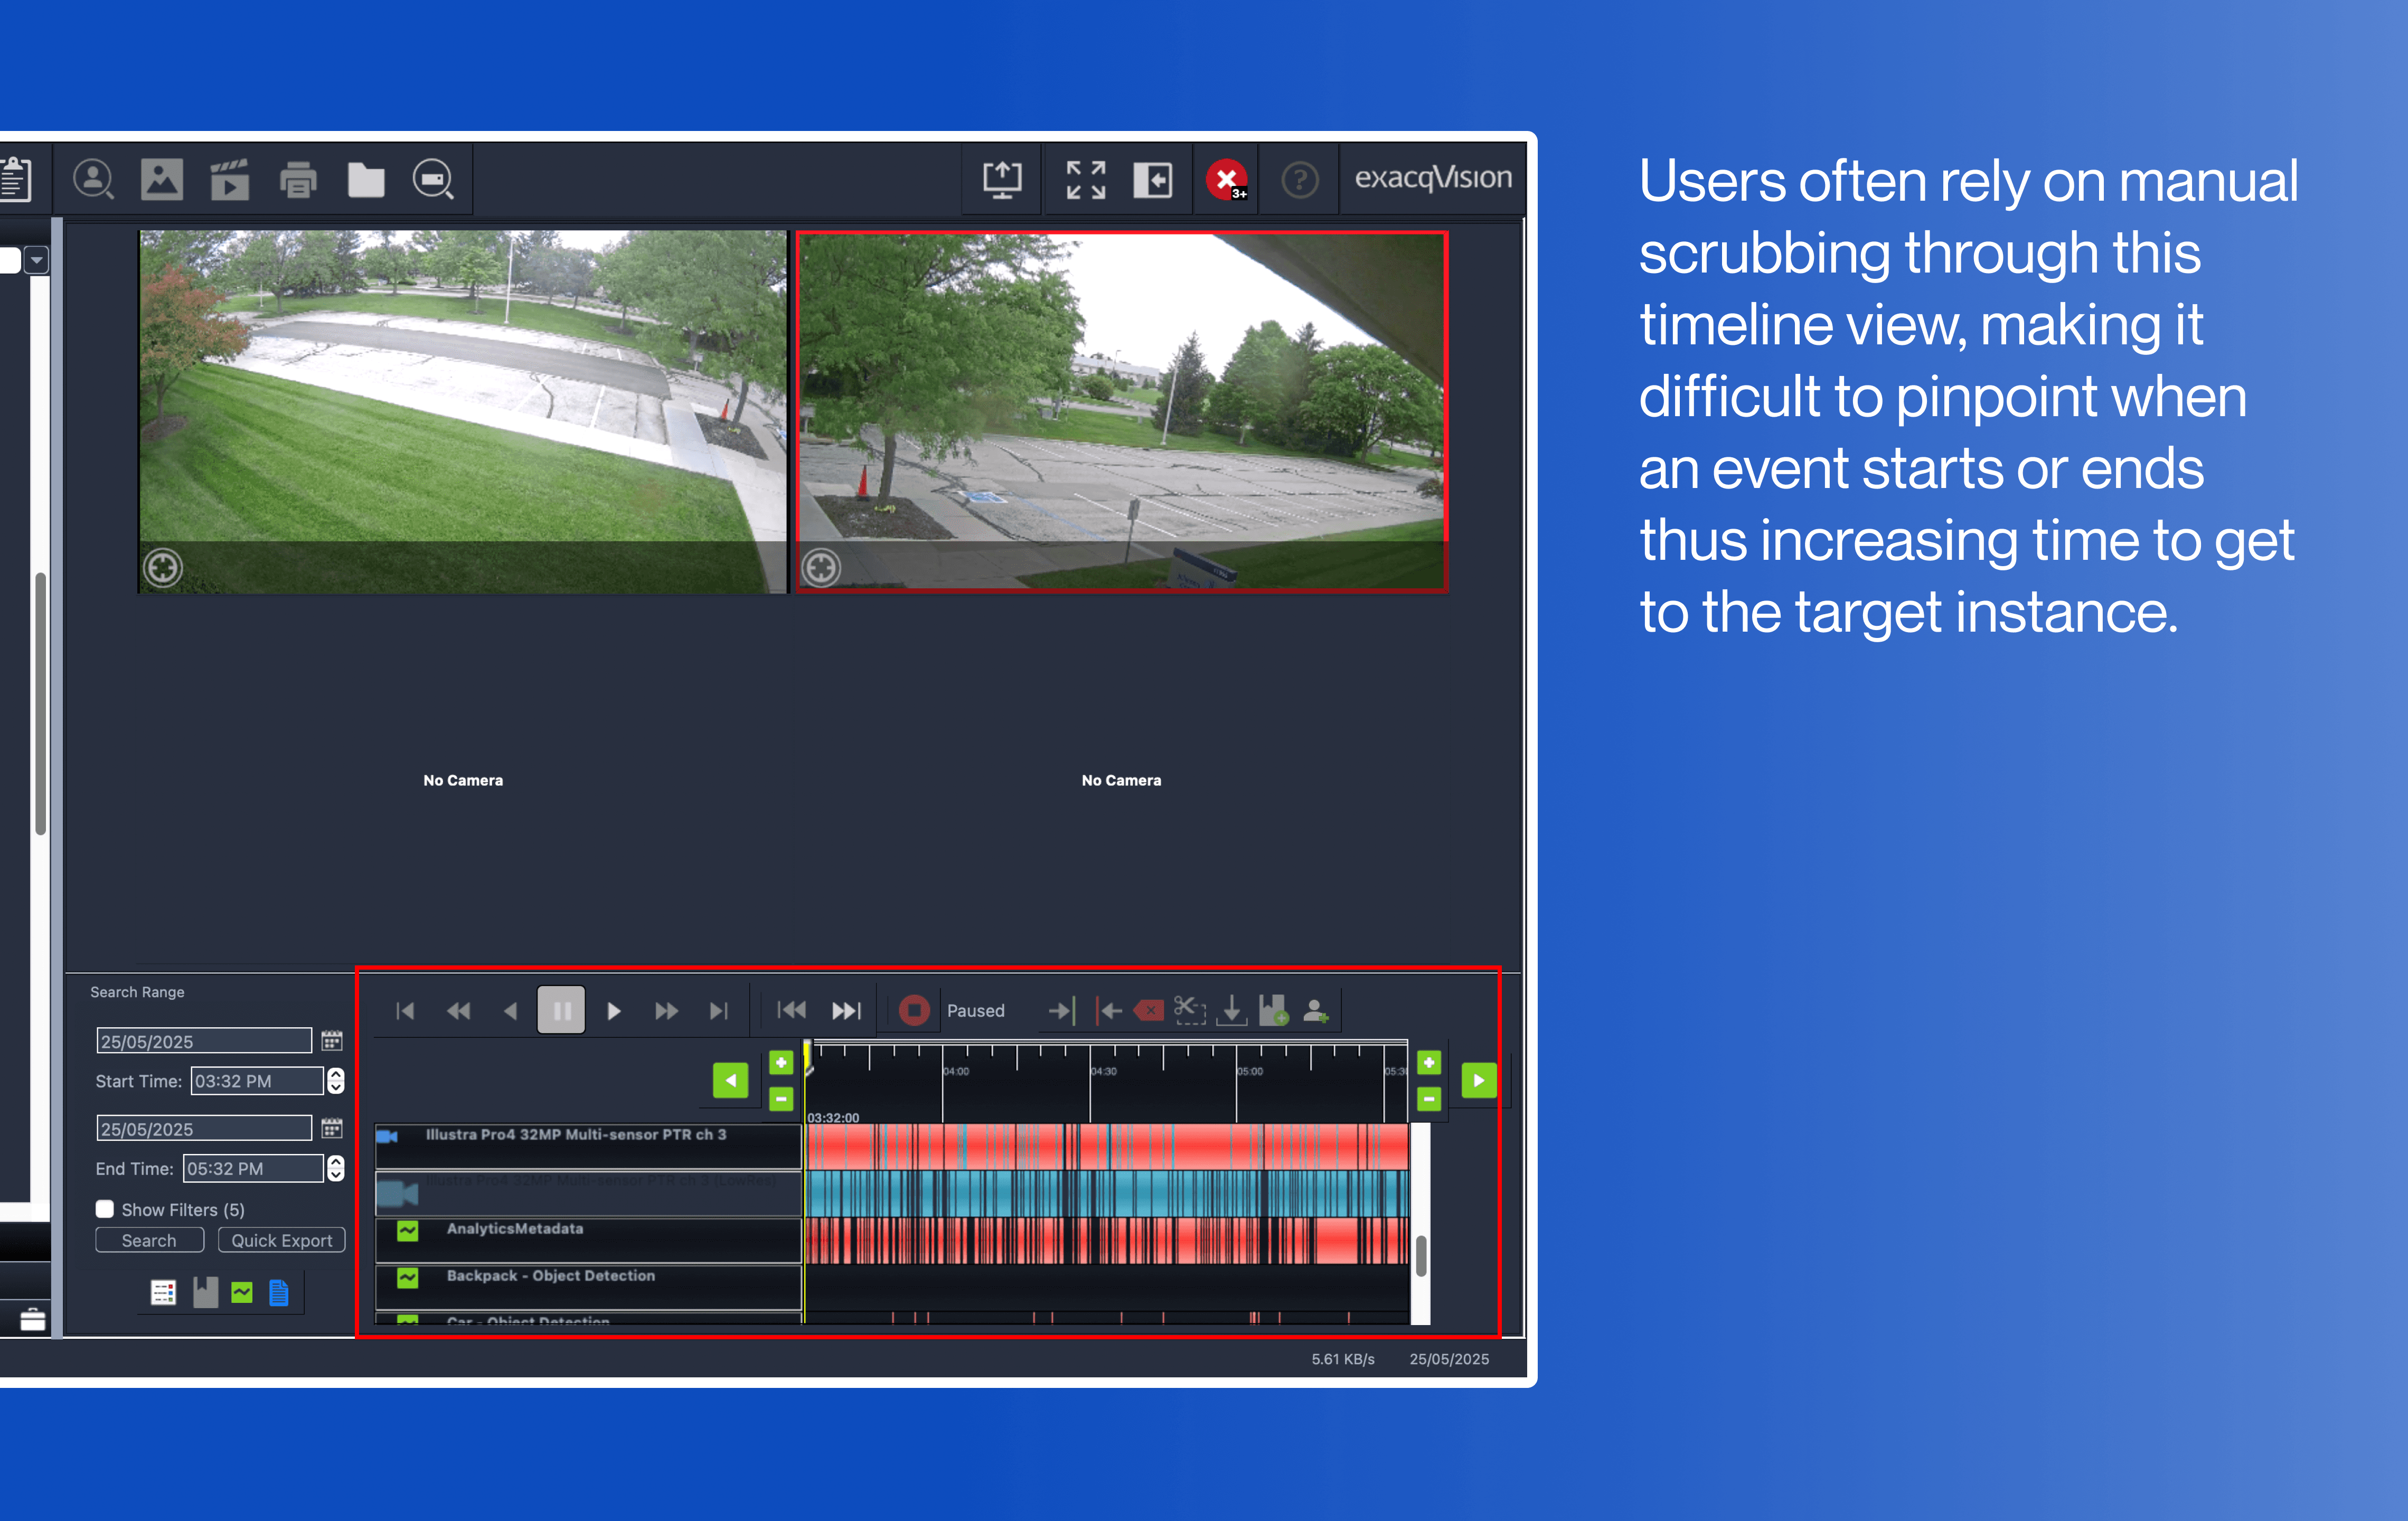
Task: Click the save image icon in toolbar
Action: point(162,180)
